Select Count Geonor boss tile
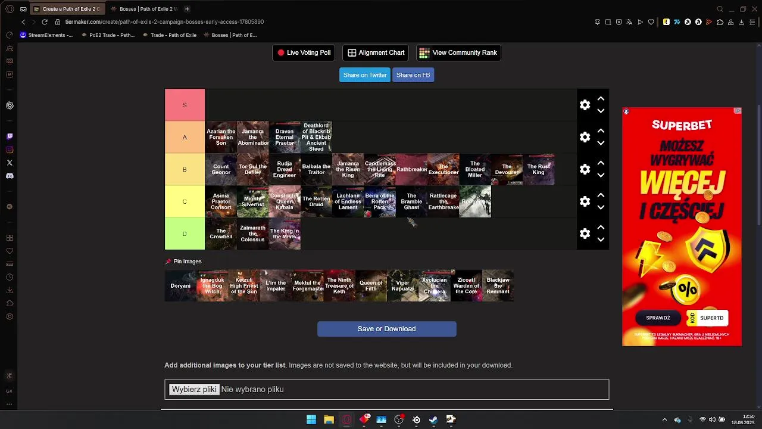Viewport: 762px width, 429px height. pyautogui.click(x=221, y=169)
